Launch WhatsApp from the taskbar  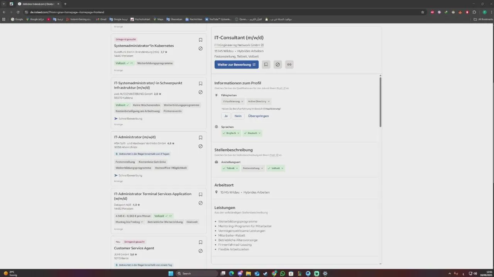[x=283, y=274]
